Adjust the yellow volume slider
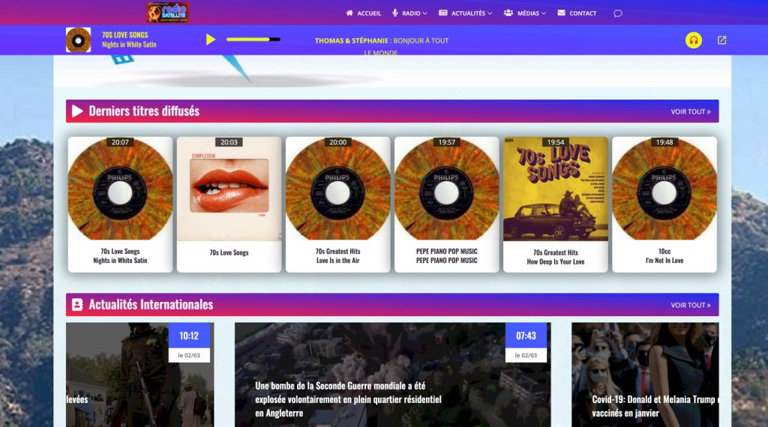This screenshot has width=768, height=427. tap(253, 39)
